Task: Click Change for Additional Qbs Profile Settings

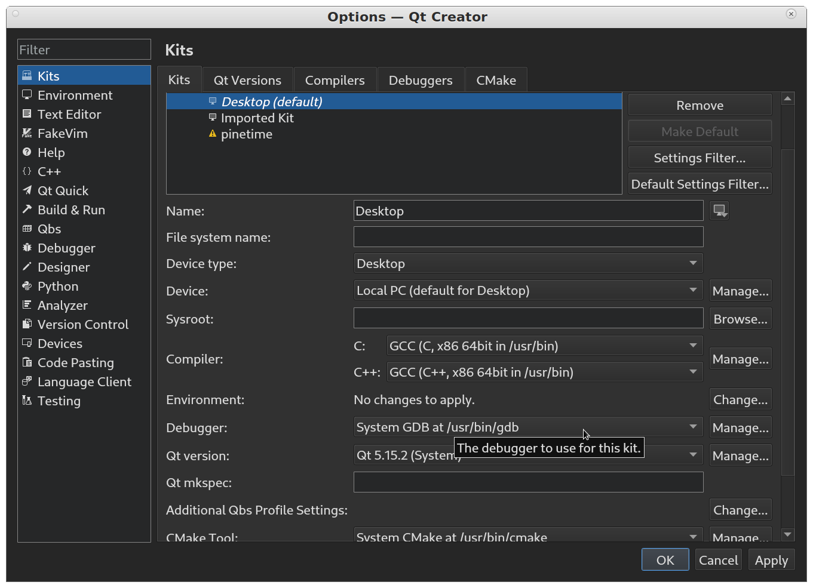Action: tap(741, 510)
